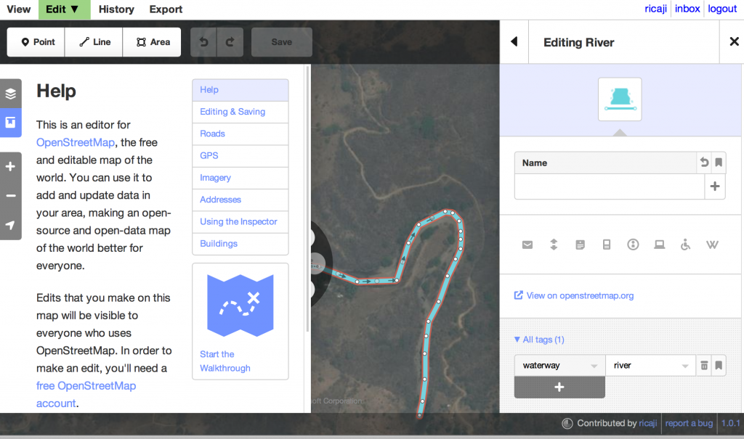The height and width of the screenshot is (439, 744).
Task: Change the River preset icon
Action: click(620, 99)
